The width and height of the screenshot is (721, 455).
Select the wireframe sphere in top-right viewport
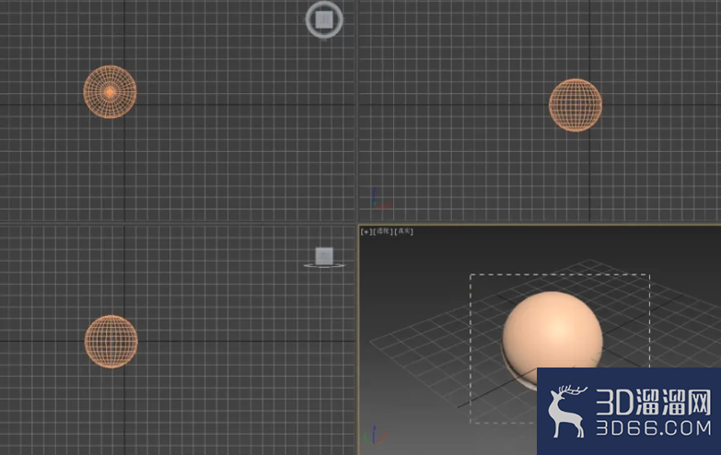(x=576, y=105)
